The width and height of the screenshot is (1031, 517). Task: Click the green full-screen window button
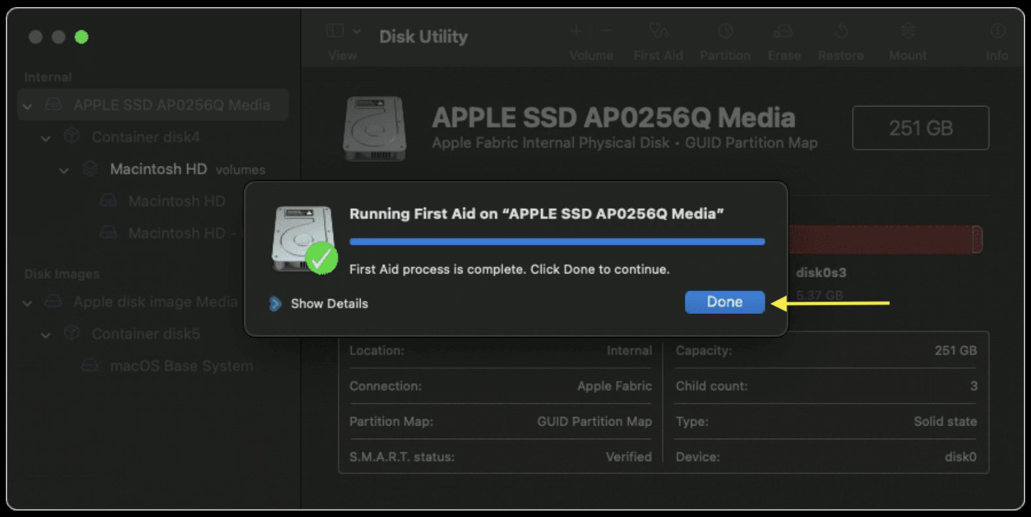coord(82,37)
